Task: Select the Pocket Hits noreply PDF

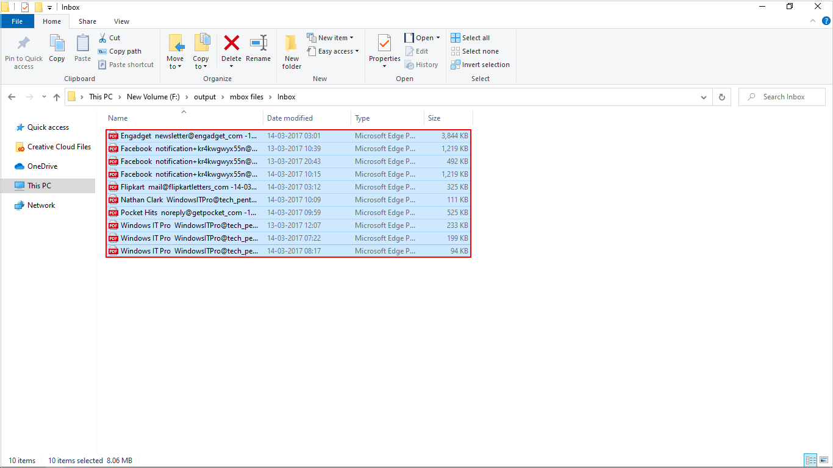Action: click(288, 213)
